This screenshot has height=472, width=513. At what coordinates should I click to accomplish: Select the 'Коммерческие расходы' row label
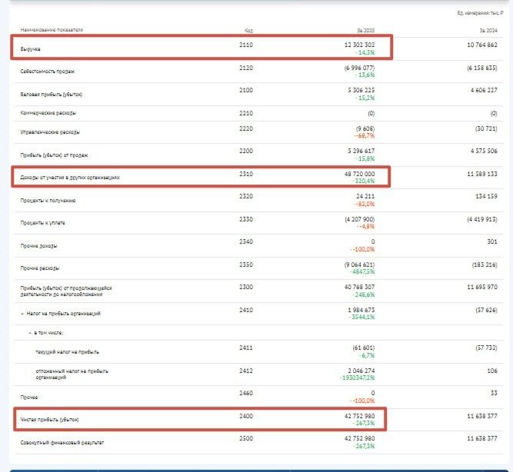(x=48, y=113)
